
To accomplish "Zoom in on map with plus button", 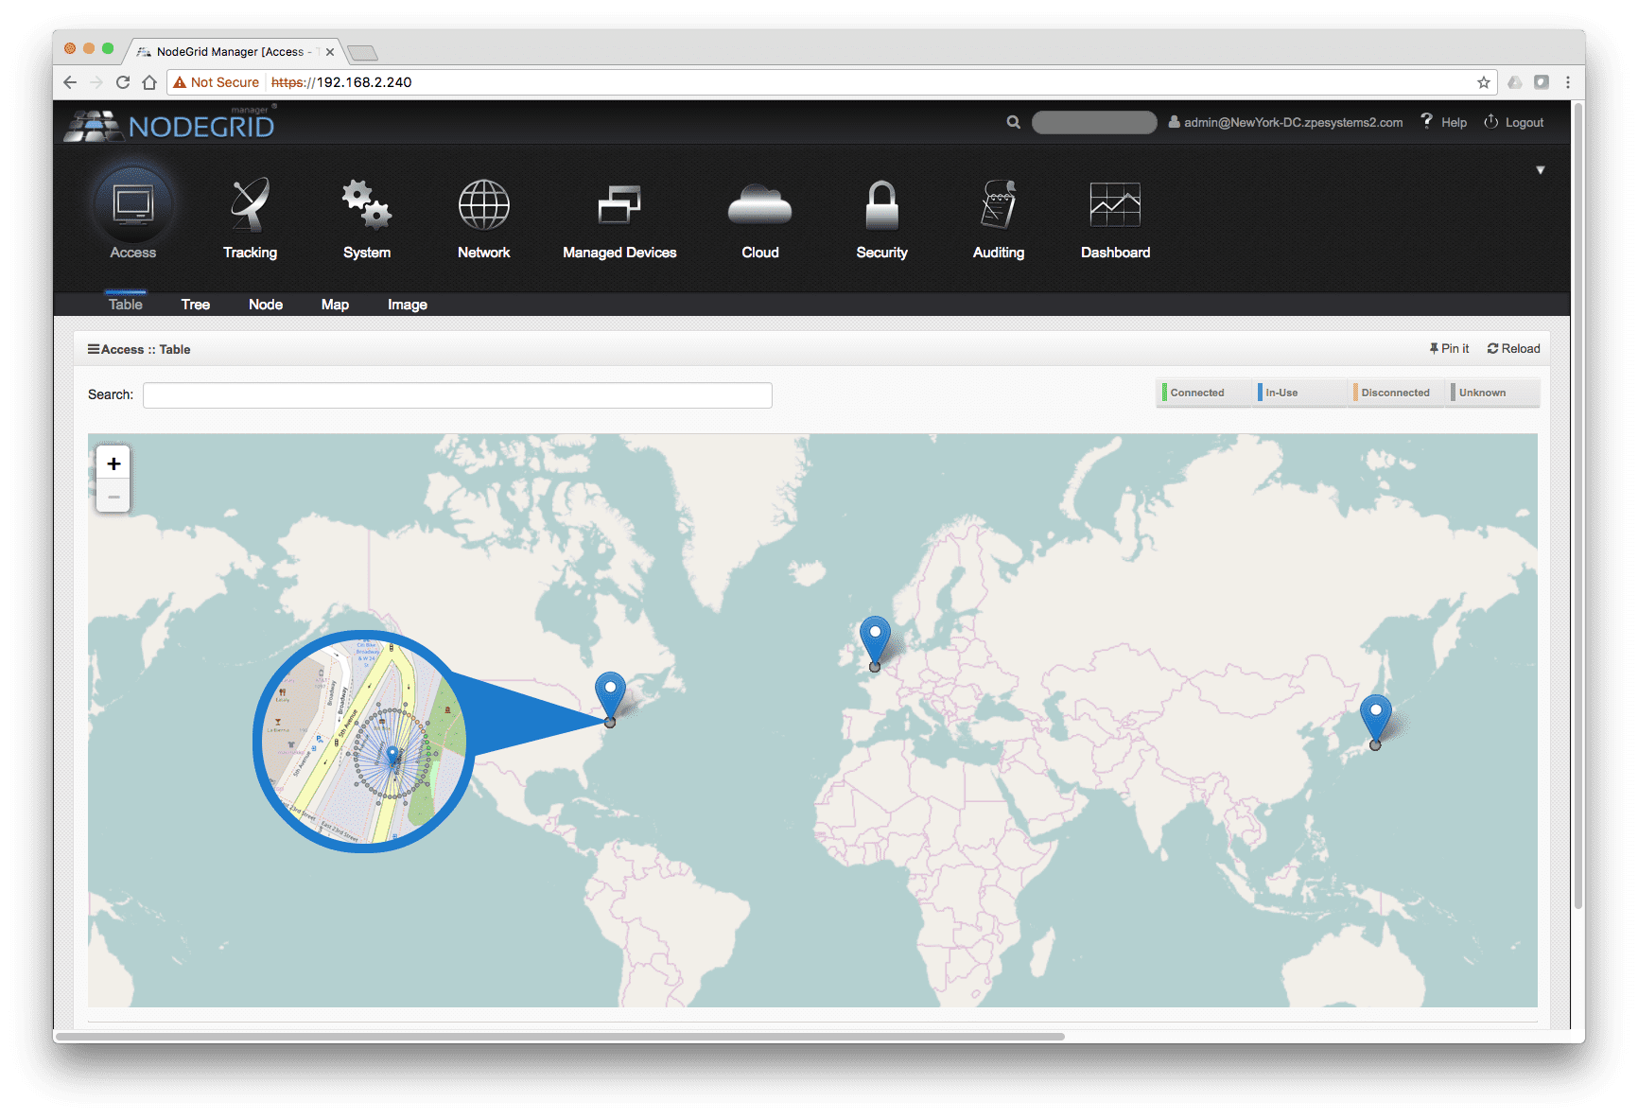I will [x=113, y=463].
